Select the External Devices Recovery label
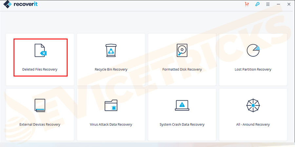The image size is (295, 147). click(40, 124)
